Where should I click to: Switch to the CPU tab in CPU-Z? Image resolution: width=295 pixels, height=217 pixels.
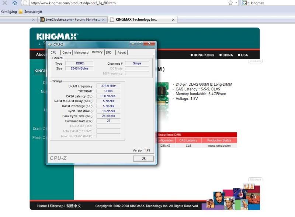point(53,53)
